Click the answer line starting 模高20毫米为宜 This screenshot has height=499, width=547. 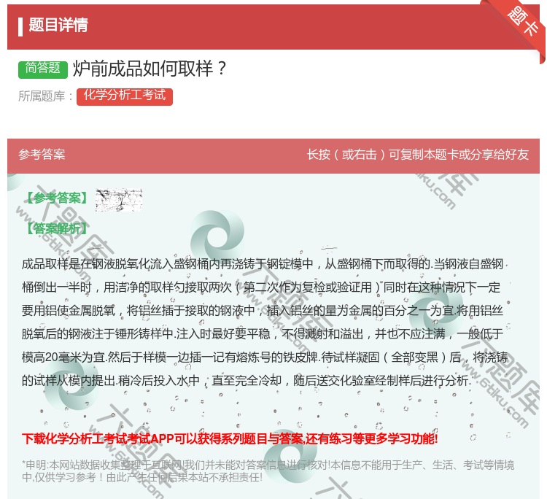(x=265, y=357)
